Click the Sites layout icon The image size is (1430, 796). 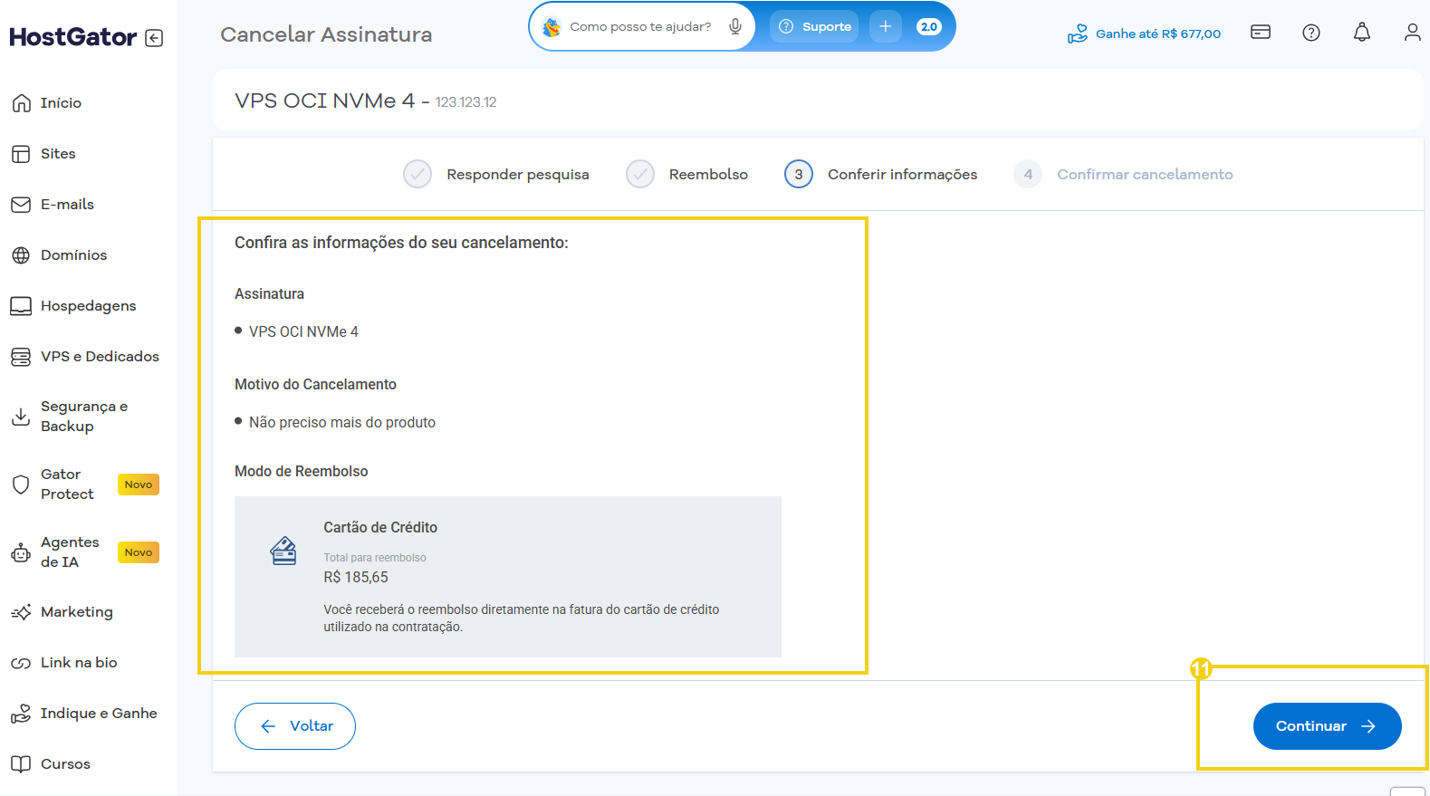[x=21, y=154]
